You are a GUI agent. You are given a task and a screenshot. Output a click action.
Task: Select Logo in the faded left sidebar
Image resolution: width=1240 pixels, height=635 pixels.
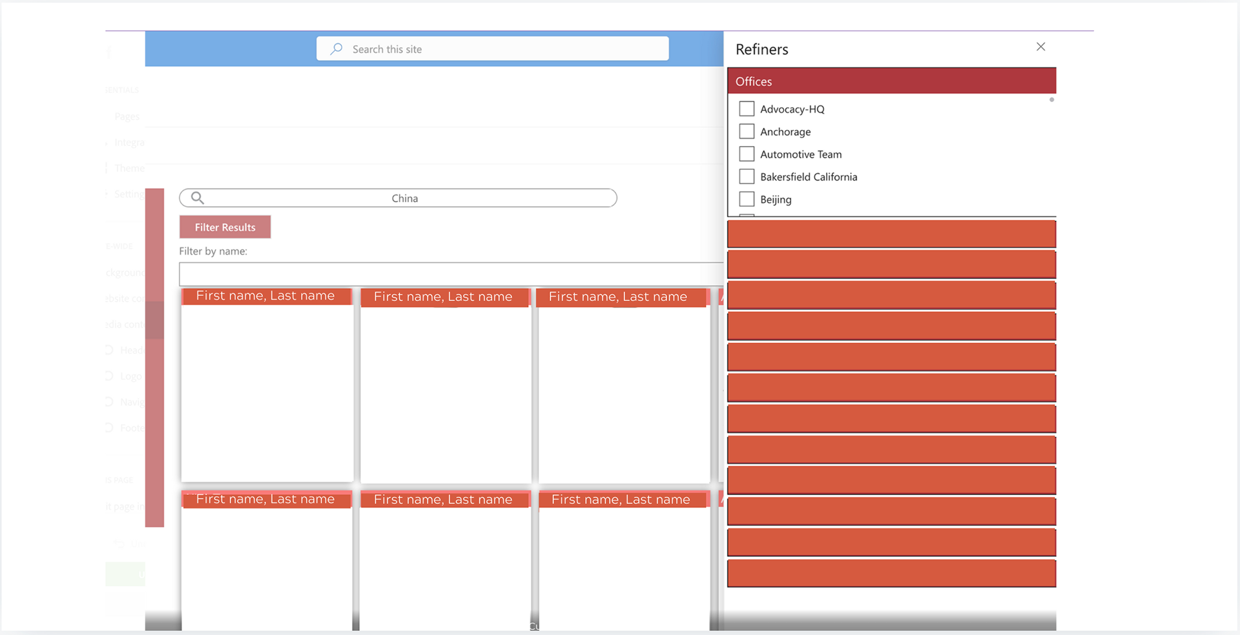click(x=130, y=376)
